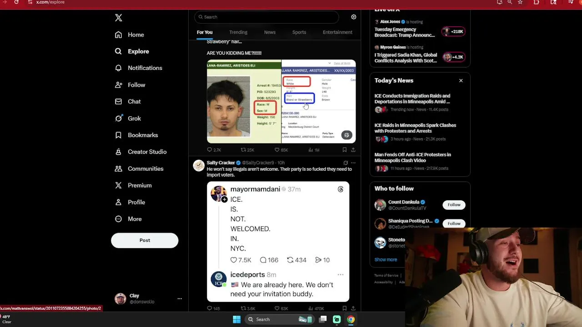This screenshot has height=327, width=582.
Task: Switch to the Sports tab
Action: click(299, 32)
